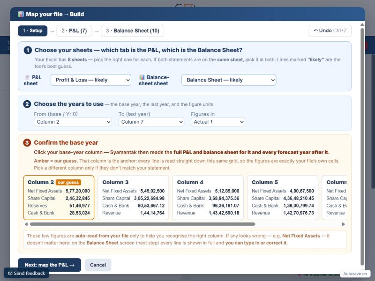The image size is (375, 281).
Task: Click the 'Choose the years to use' heading
Action: [68, 104]
